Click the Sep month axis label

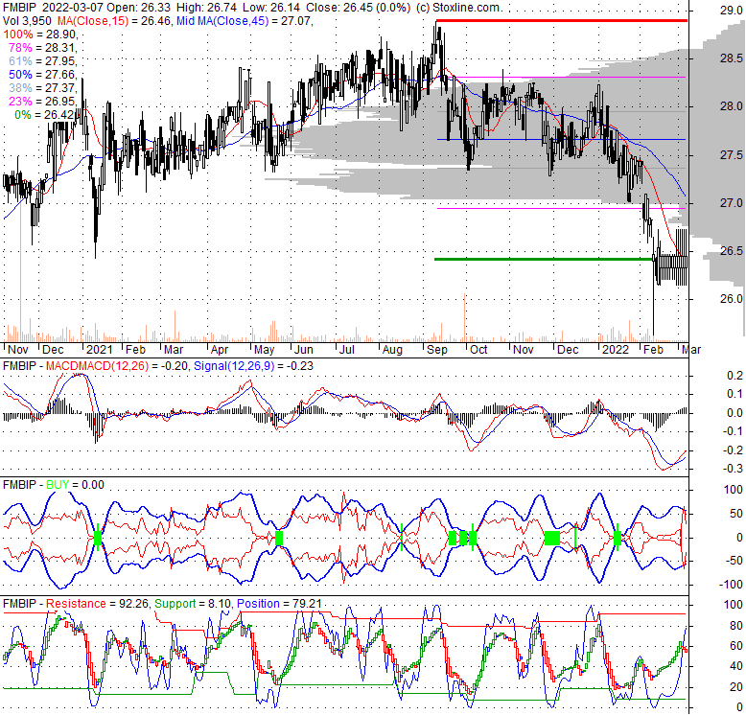tap(436, 350)
